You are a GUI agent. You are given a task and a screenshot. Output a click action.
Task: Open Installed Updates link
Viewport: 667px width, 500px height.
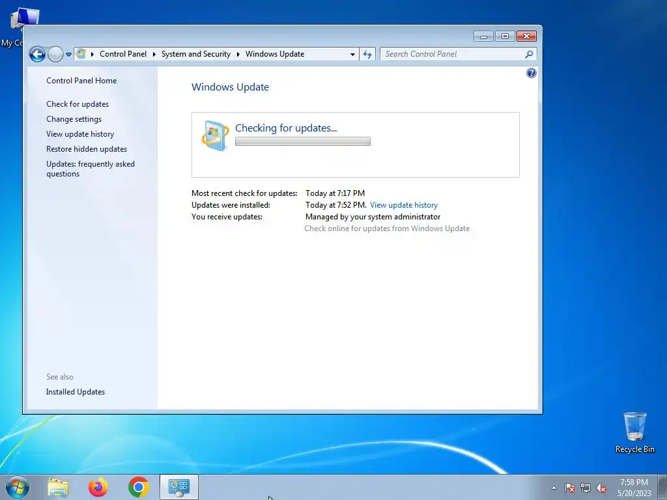76,392
